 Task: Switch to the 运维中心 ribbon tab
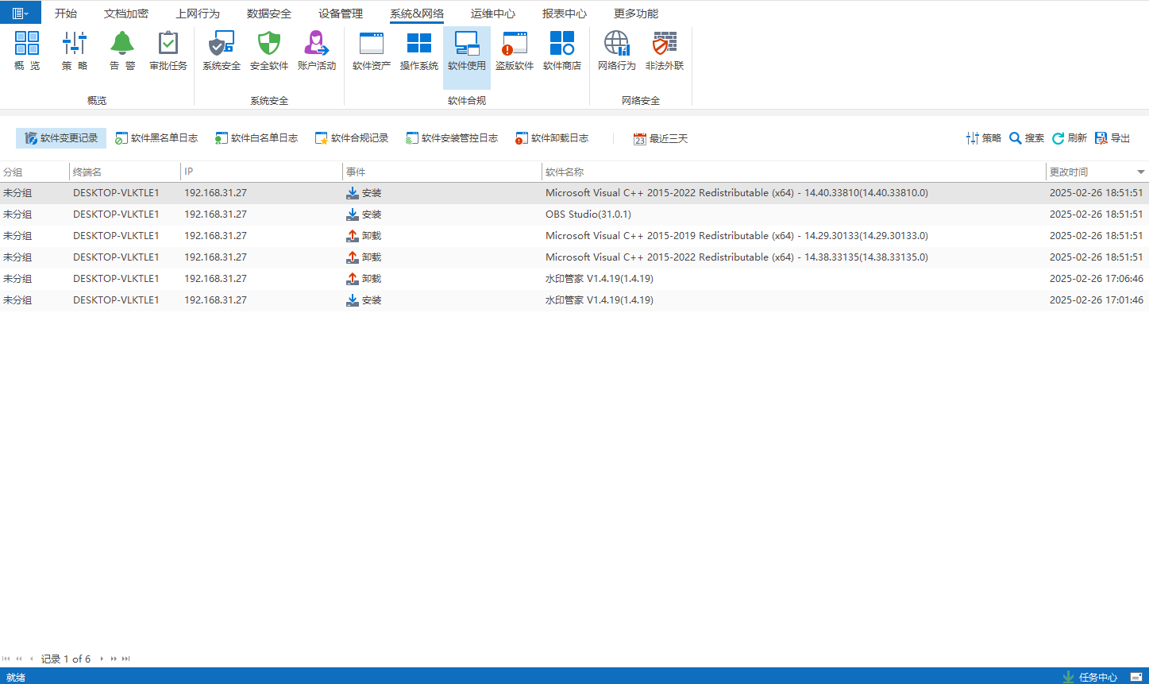[x=492, y=14]
